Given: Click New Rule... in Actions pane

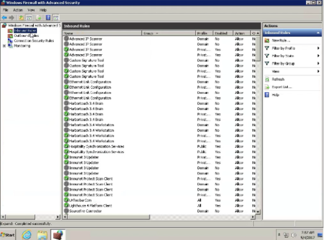Looking at the screenshot, I should click(281, 40).
